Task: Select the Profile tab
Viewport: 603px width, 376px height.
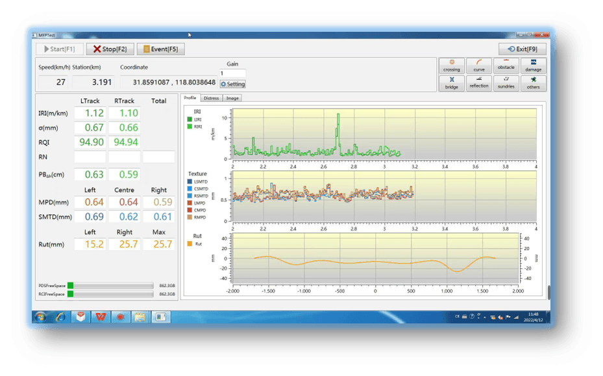Action: coord(190,98)
